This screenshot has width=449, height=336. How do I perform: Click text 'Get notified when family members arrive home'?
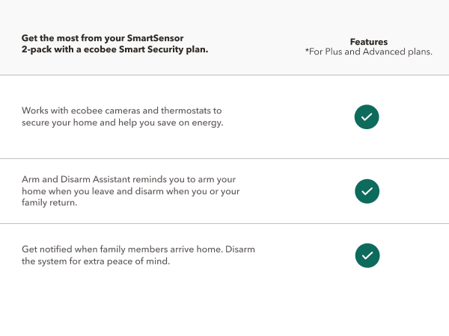(x=122, y=249)
